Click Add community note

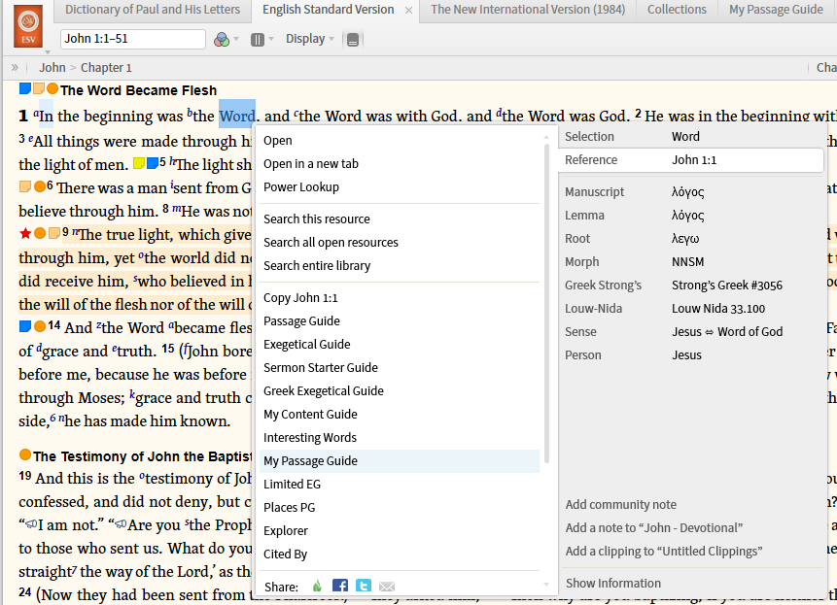point(621,504)
